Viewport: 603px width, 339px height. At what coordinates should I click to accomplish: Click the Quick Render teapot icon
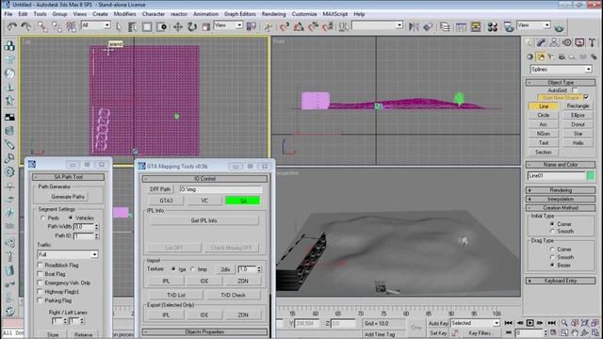[x=559, y=27]
